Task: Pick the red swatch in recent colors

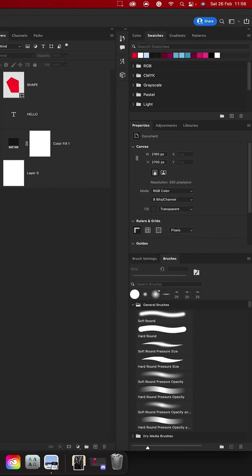Action: click(135, 55)
